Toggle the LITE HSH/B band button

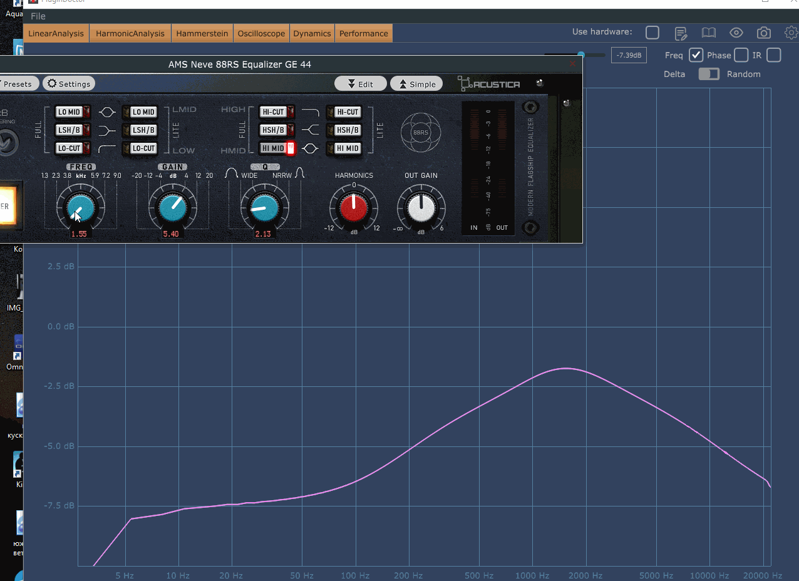[x=344, y=130]
